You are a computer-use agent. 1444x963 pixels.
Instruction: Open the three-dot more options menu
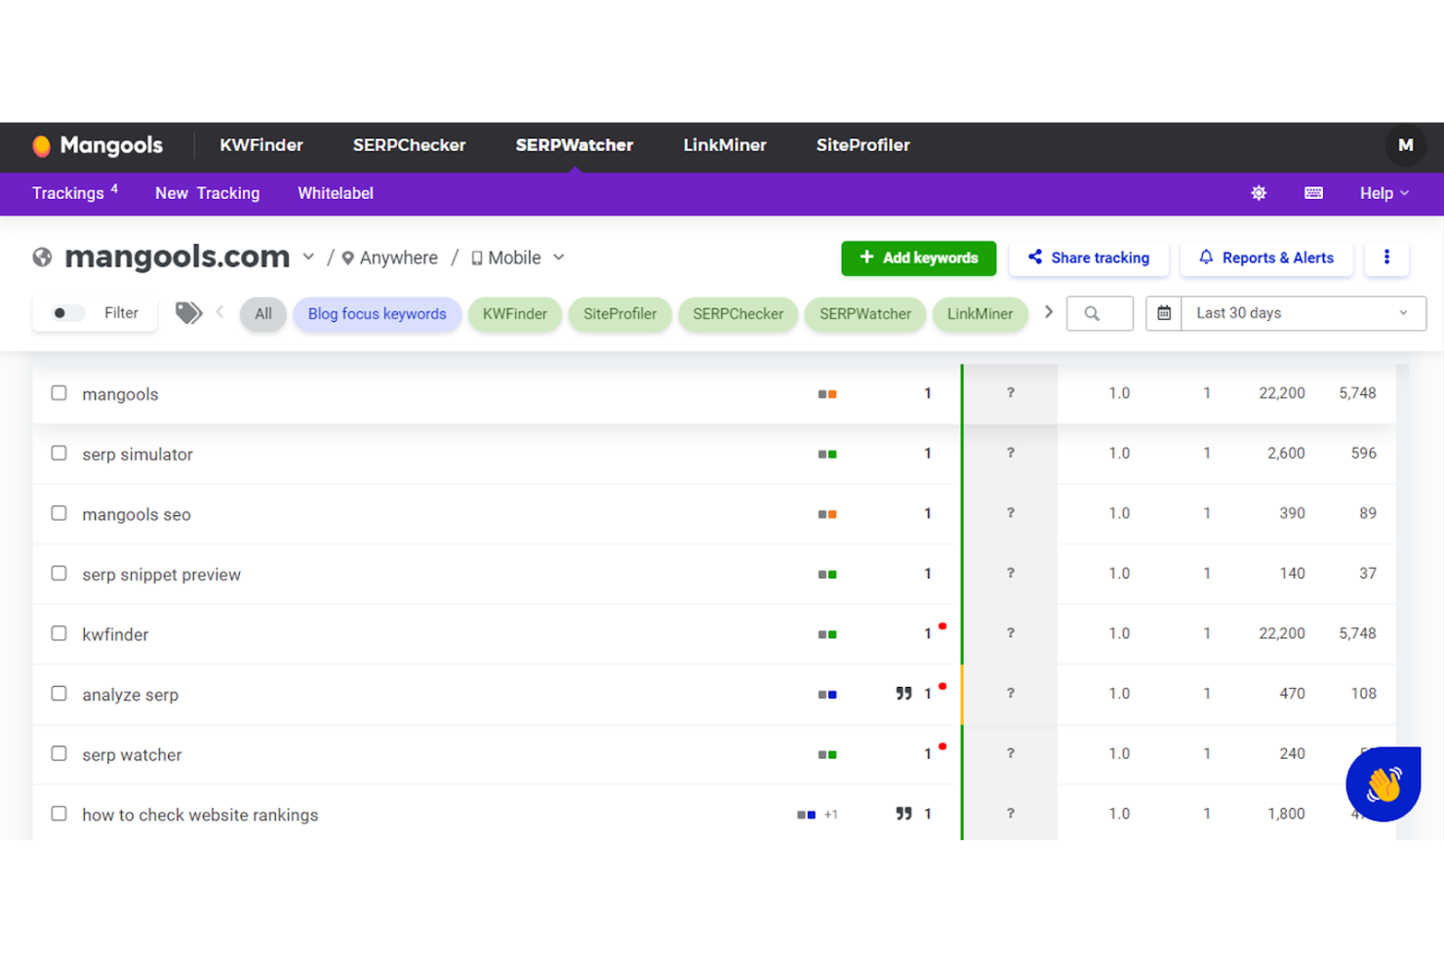point(1386,258)
